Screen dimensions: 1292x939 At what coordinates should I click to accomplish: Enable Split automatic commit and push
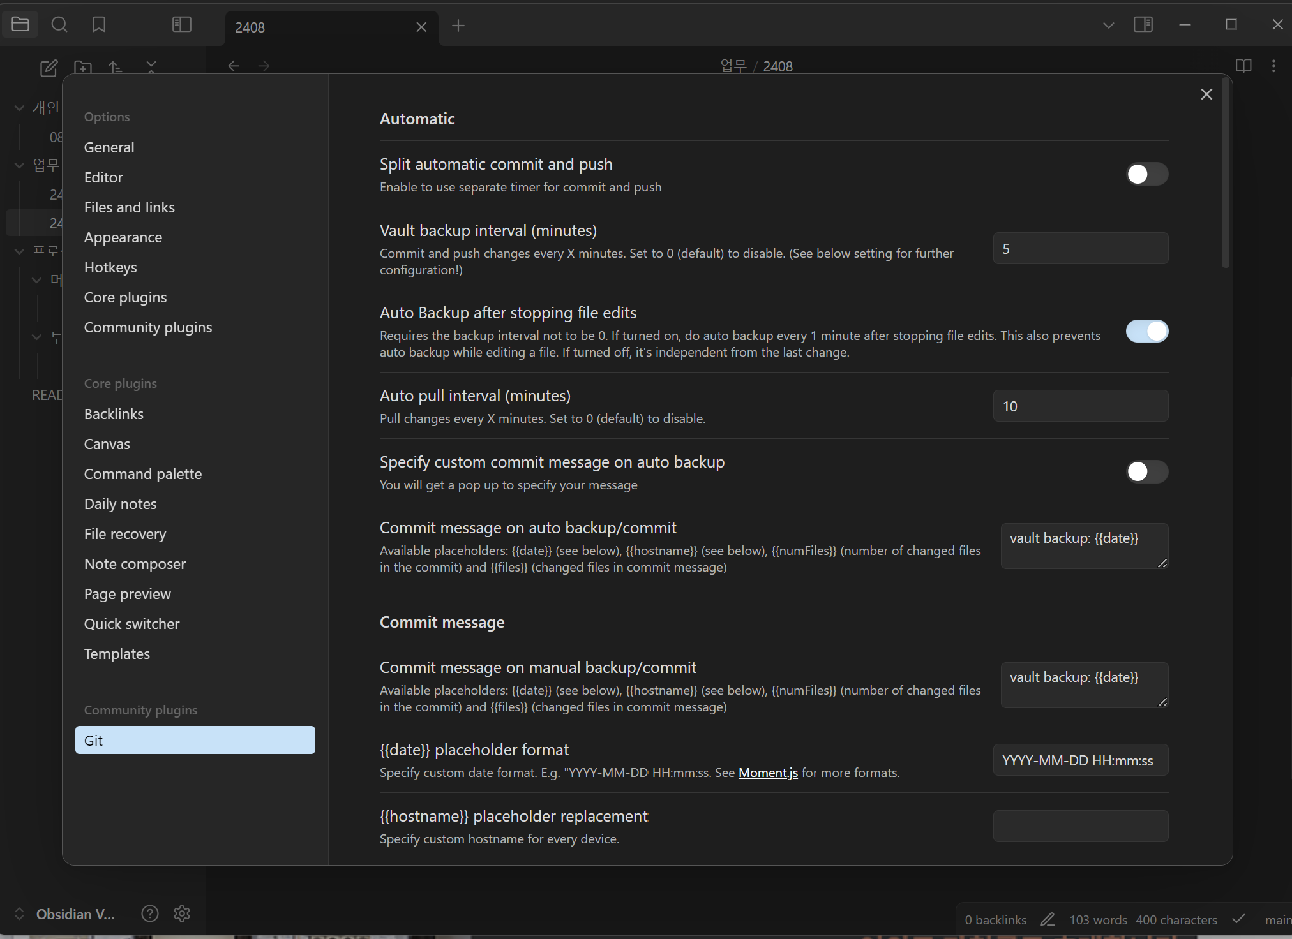click(x=1146, y=174)
